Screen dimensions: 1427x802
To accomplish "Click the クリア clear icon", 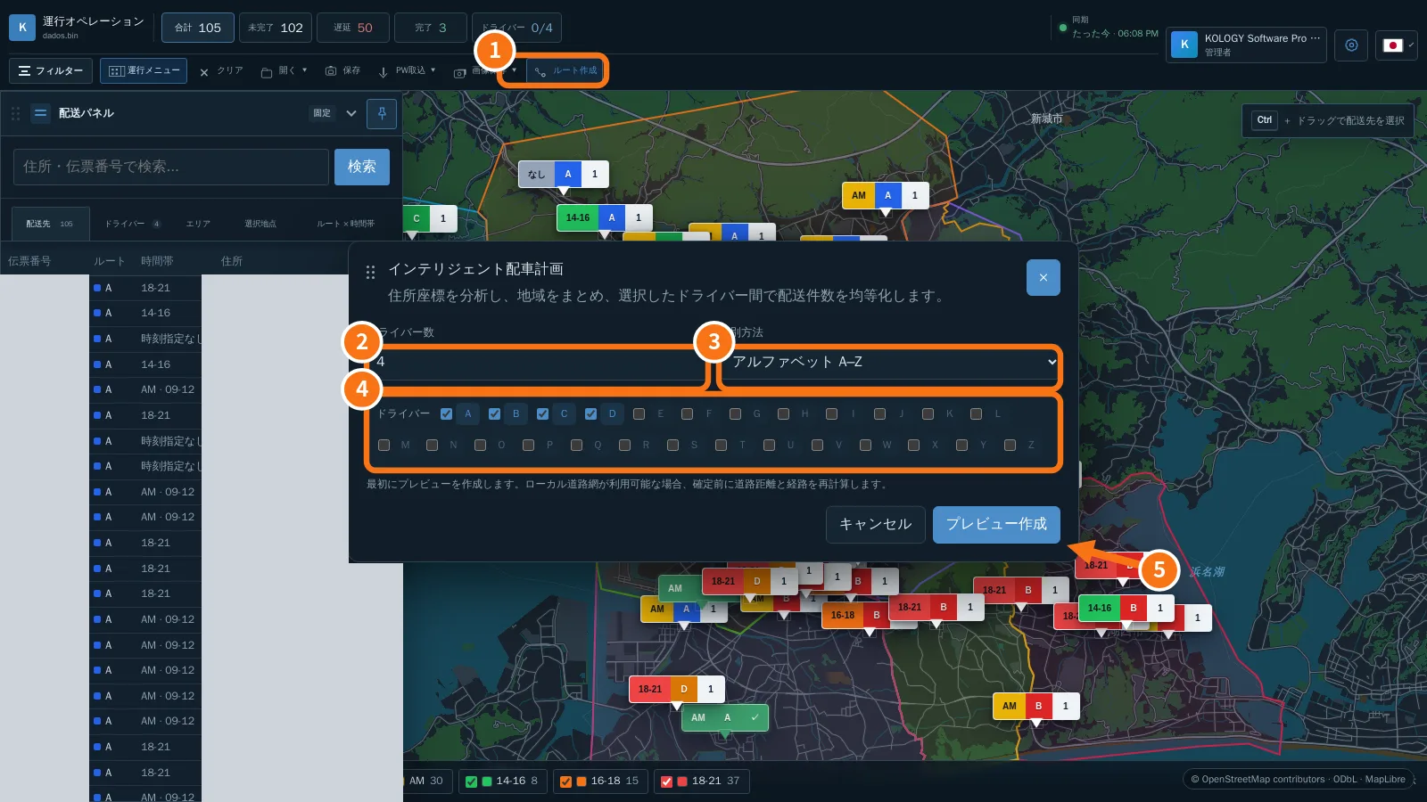I will [x=204, y=72].
